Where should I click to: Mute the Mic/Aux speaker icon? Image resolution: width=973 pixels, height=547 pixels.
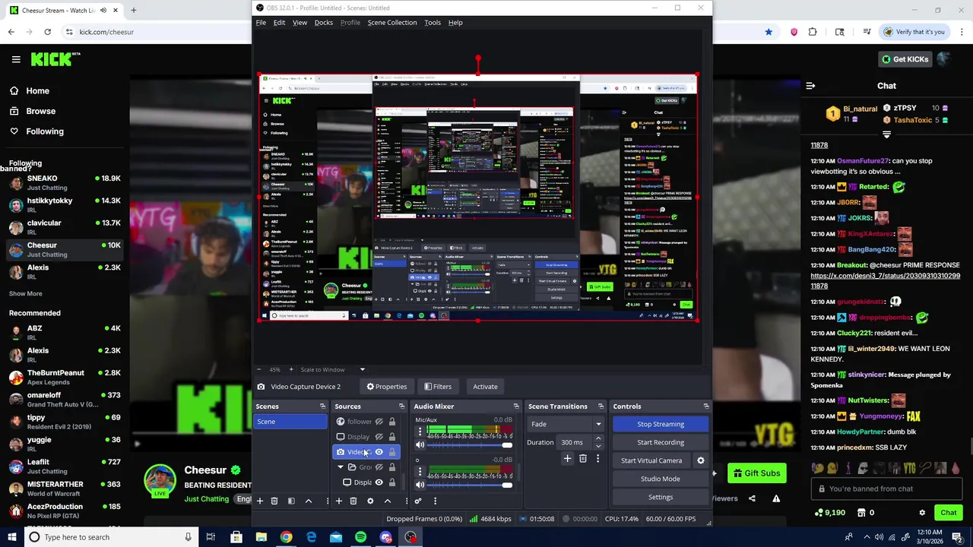tap(420, 445)
